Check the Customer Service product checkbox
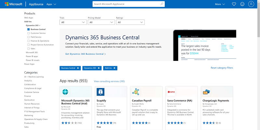This screenshot has height=130, width=260. click(x=28, y=33)
